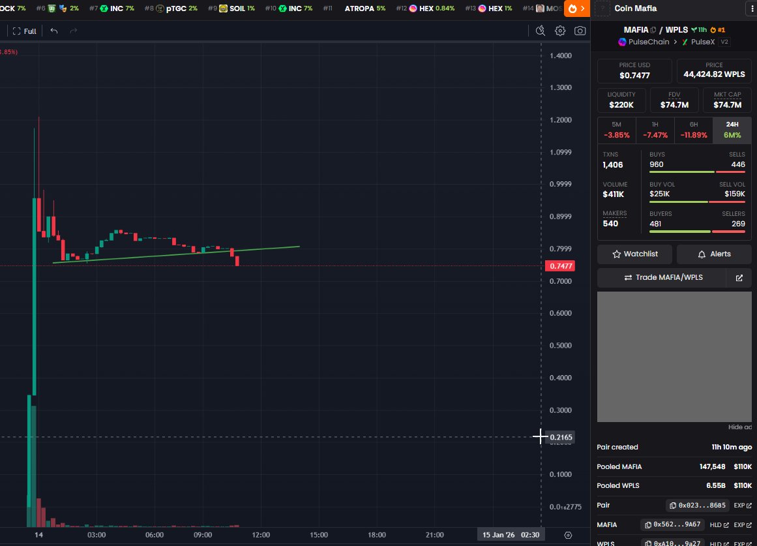Trade MAFIA/WPLS button
This screenshot has width=757, height=546.
point(662,278)
